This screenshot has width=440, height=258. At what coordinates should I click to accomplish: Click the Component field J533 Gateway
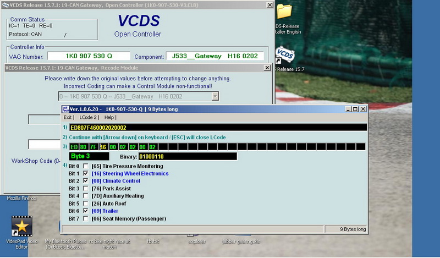[x=215, y=56]
